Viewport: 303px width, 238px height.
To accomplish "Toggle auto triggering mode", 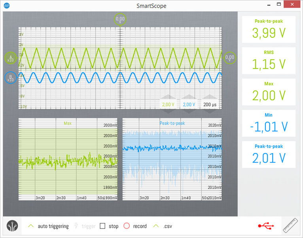I will coord(31,226).
